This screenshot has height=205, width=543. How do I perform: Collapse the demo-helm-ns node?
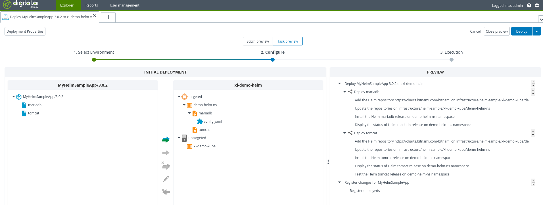(184, 105)
